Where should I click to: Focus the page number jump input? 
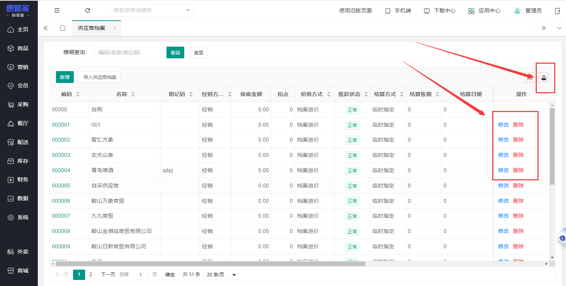coord(140,275)
